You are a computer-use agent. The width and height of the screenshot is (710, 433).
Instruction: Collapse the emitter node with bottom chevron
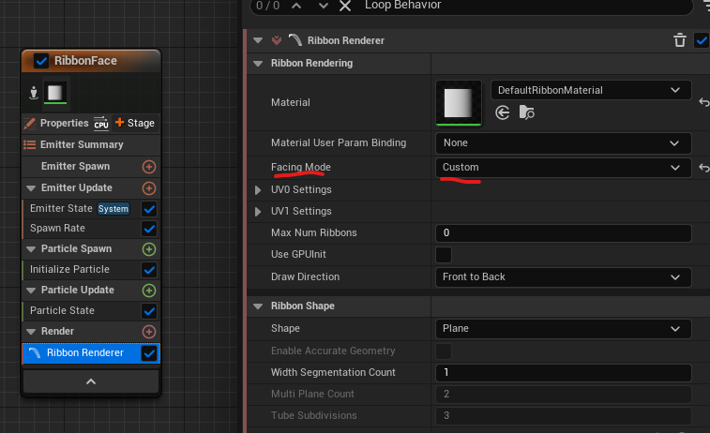[x=91, y=381]
